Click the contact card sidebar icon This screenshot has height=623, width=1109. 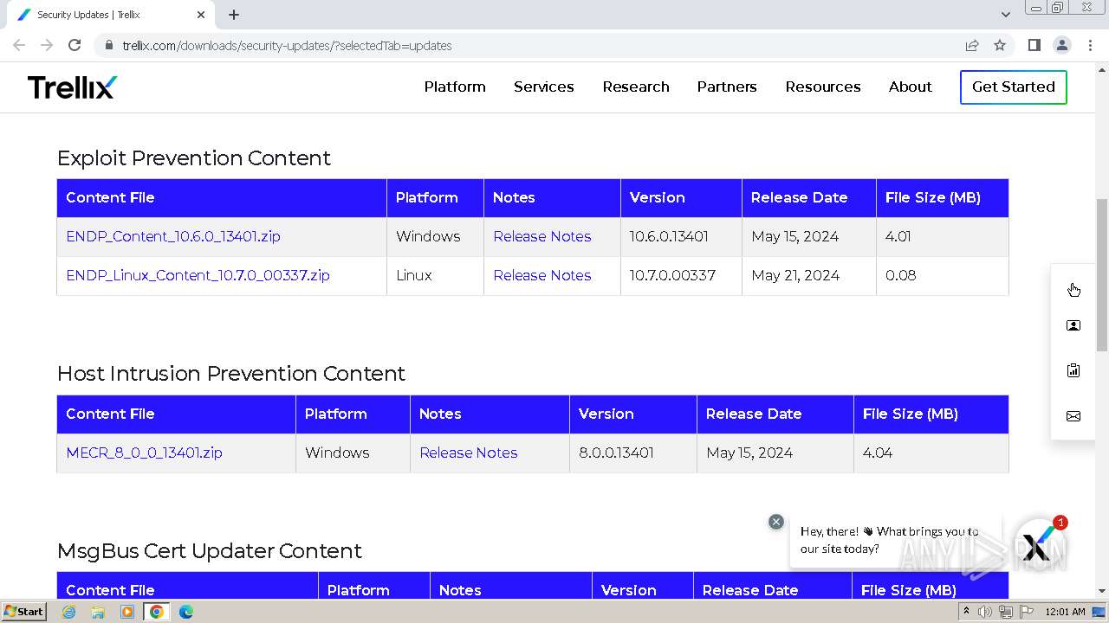pyautogui.click(x=1073, y=325)
